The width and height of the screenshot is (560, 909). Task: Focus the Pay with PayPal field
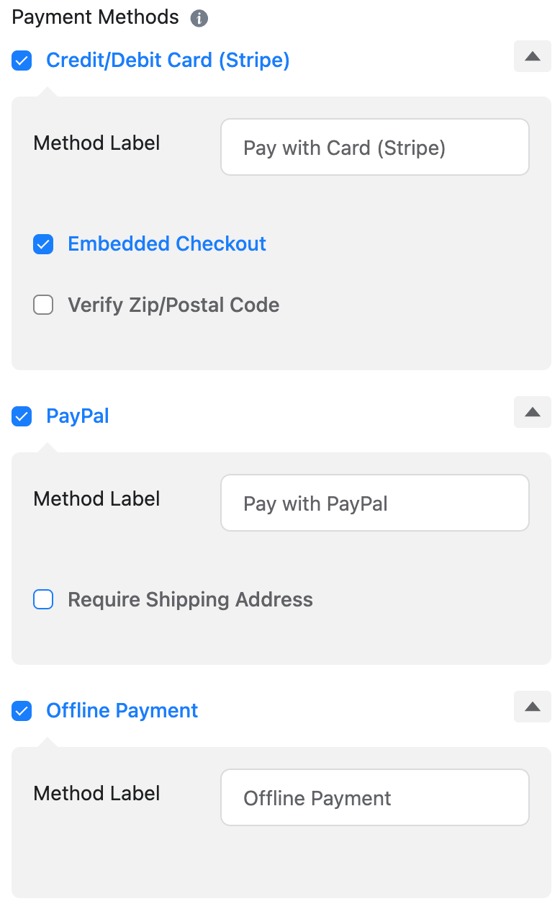pos(374,503)
